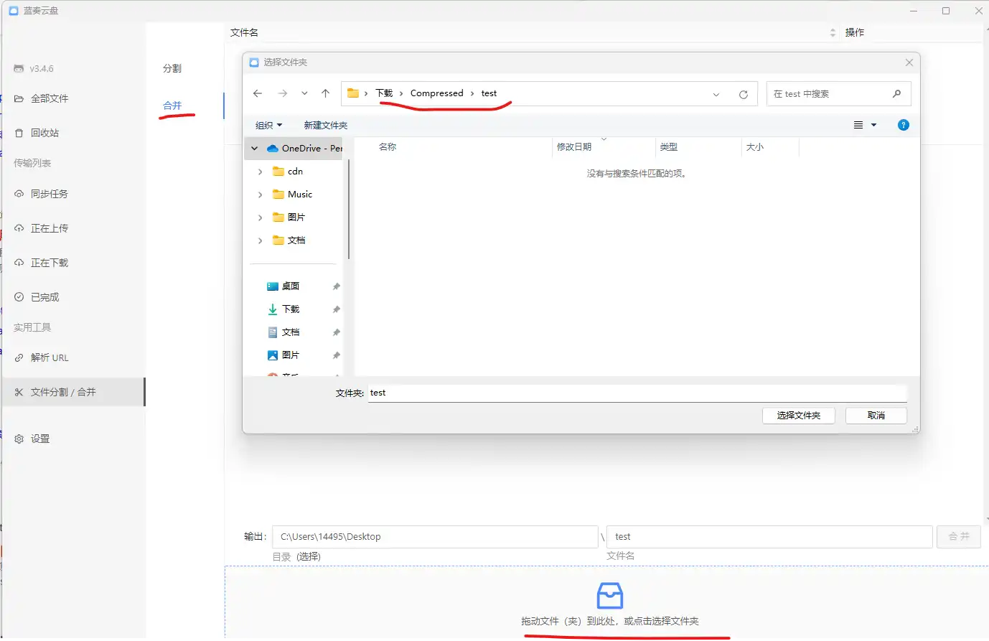
Task: Open Recycle Bin in sidebar
Action: (x=44, y=133)
